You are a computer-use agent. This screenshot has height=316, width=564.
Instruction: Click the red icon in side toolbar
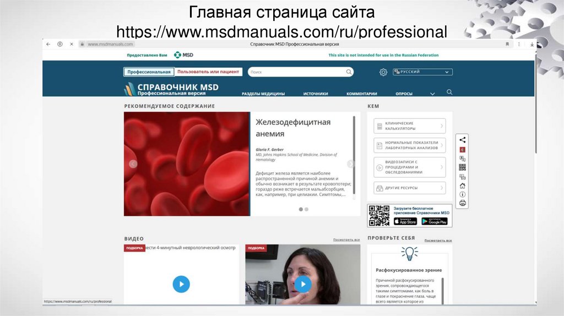[463, 150]
